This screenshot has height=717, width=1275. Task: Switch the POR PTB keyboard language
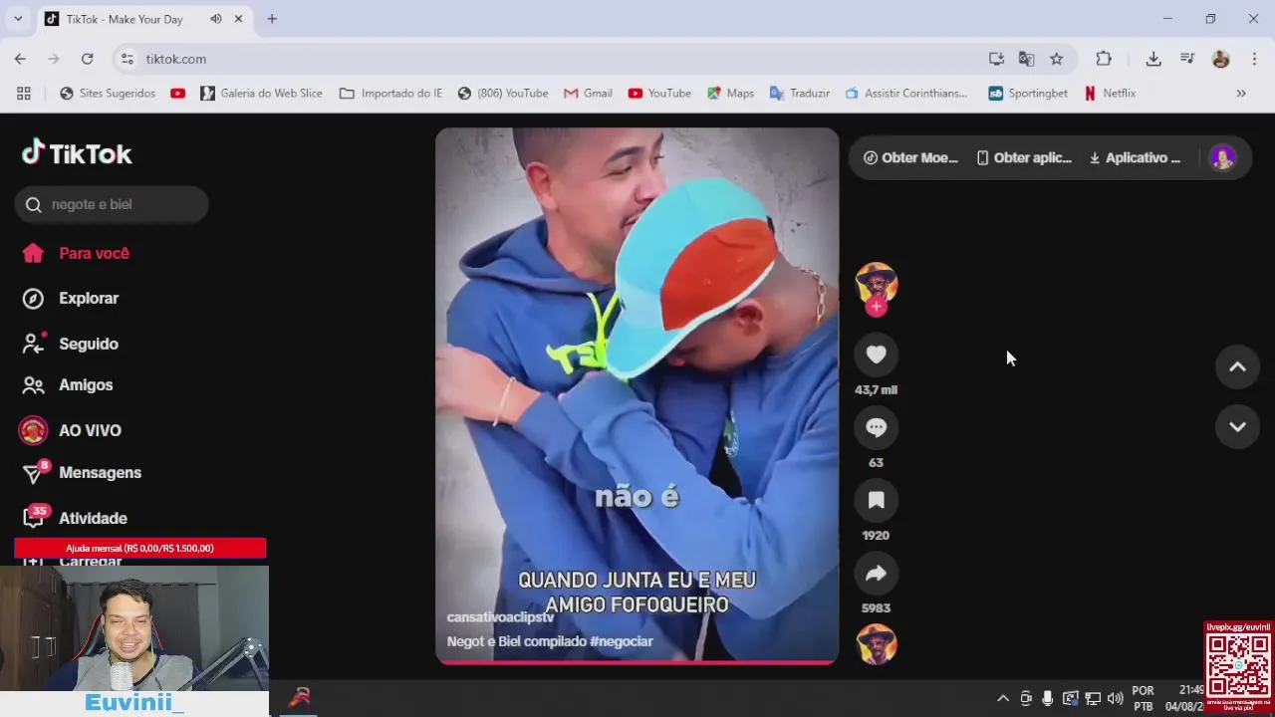click(1144, 698)
